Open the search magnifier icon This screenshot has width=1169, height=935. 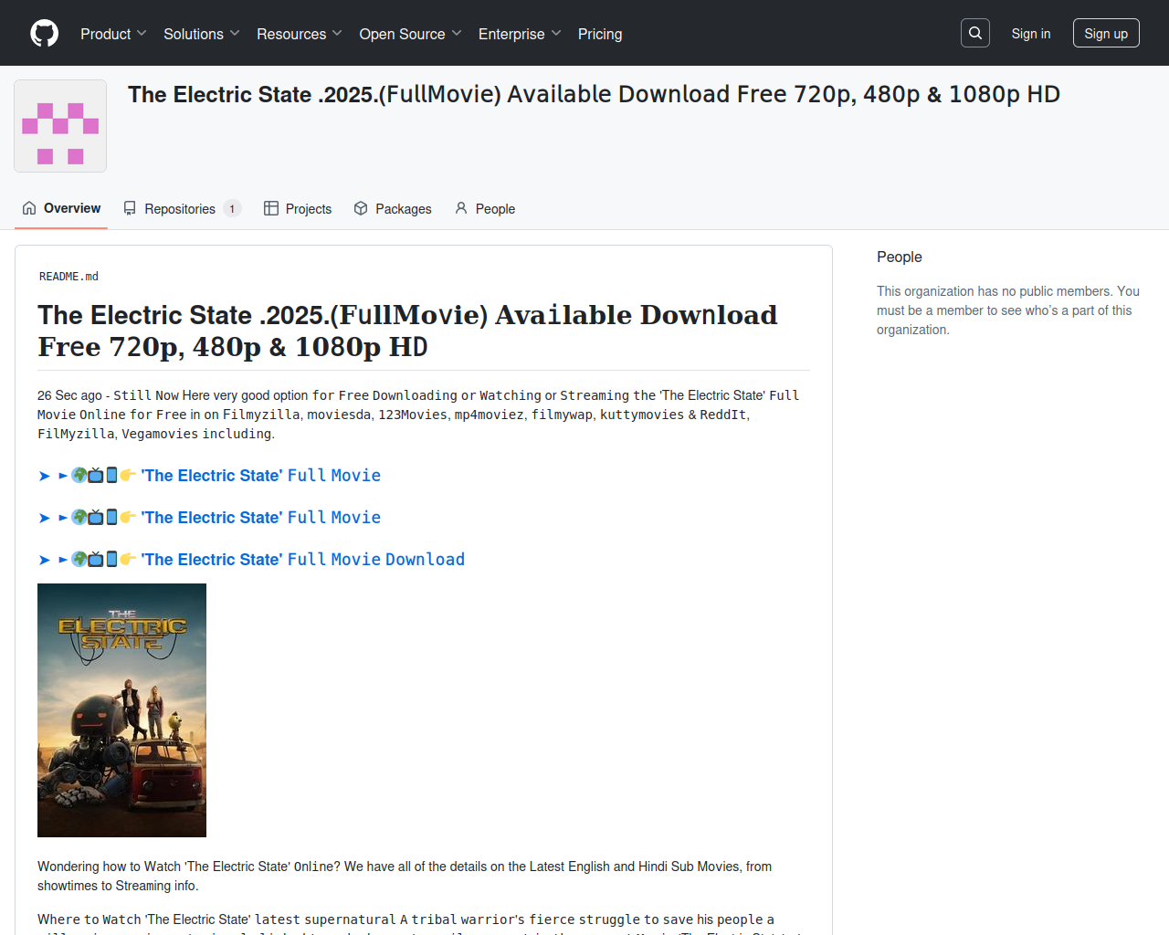pos(975,34)
